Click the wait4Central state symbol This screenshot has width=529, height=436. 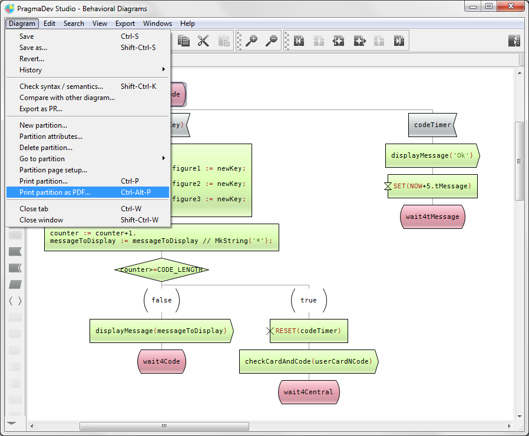309,392
